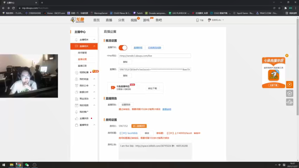
Task: Click the play icon in orange 直播相关 row
Action: click(x=76, y=46)
